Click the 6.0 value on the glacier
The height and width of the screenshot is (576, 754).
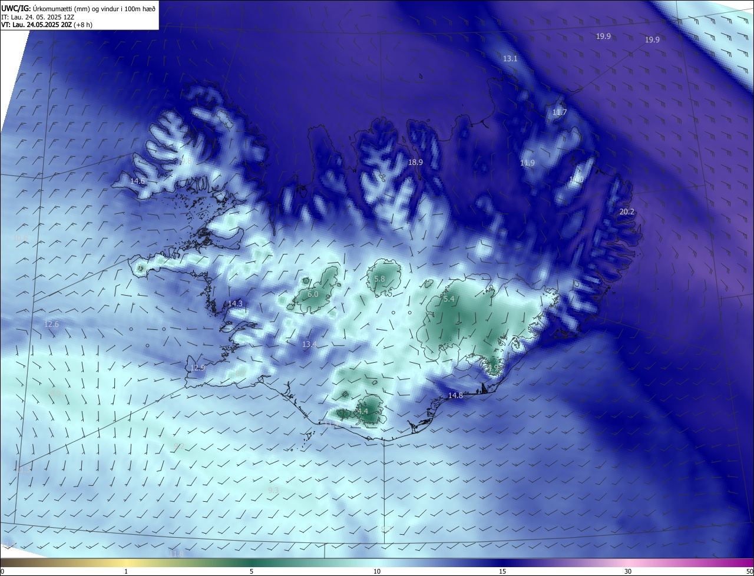pos(313,294)
